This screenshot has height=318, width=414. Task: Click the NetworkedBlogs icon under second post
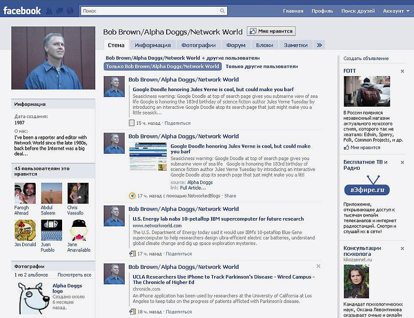[x=132, y=196]
